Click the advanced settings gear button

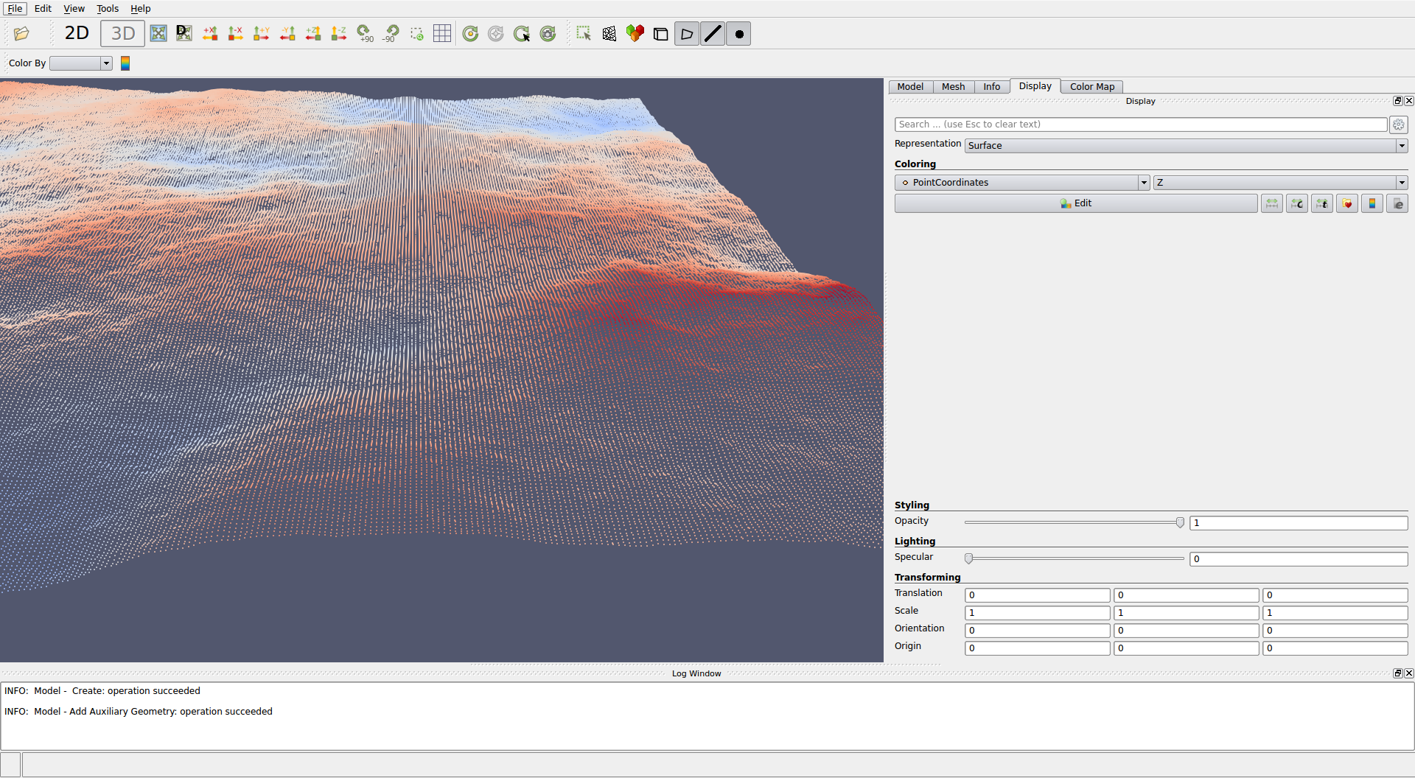[1398, 125]
